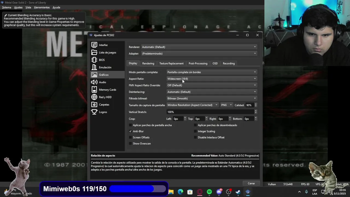Open the Modo pantalla completa dropdown
This screenshot has width=350, height=197.
tap(212, 72)
